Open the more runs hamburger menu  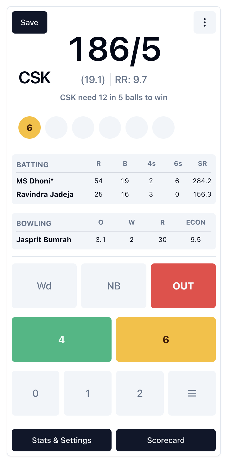click(192, 393)
